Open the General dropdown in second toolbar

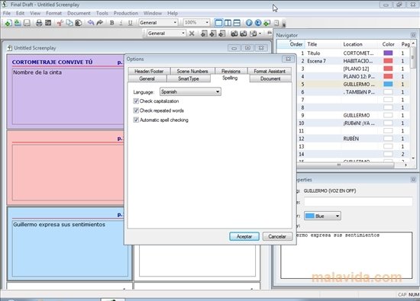166,34
